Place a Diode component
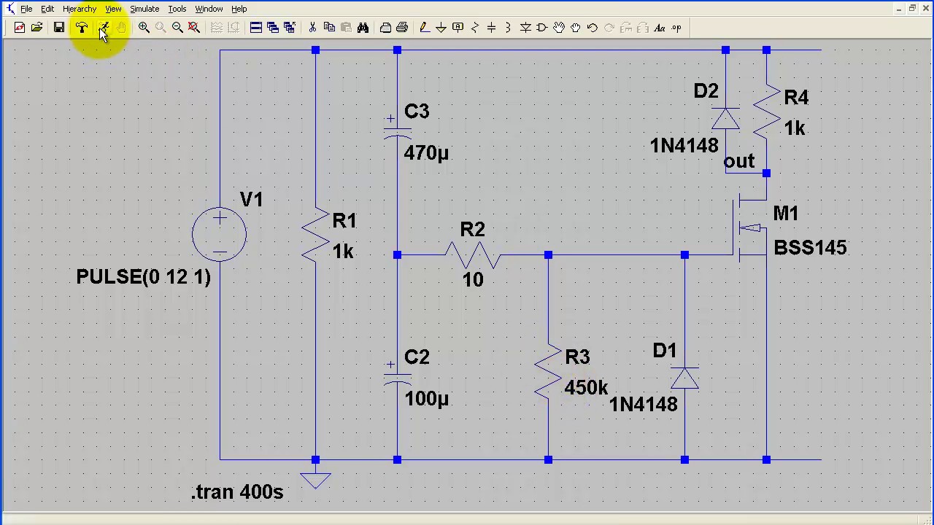The width and height of the screenshot is (934, 525). point(525,28)
